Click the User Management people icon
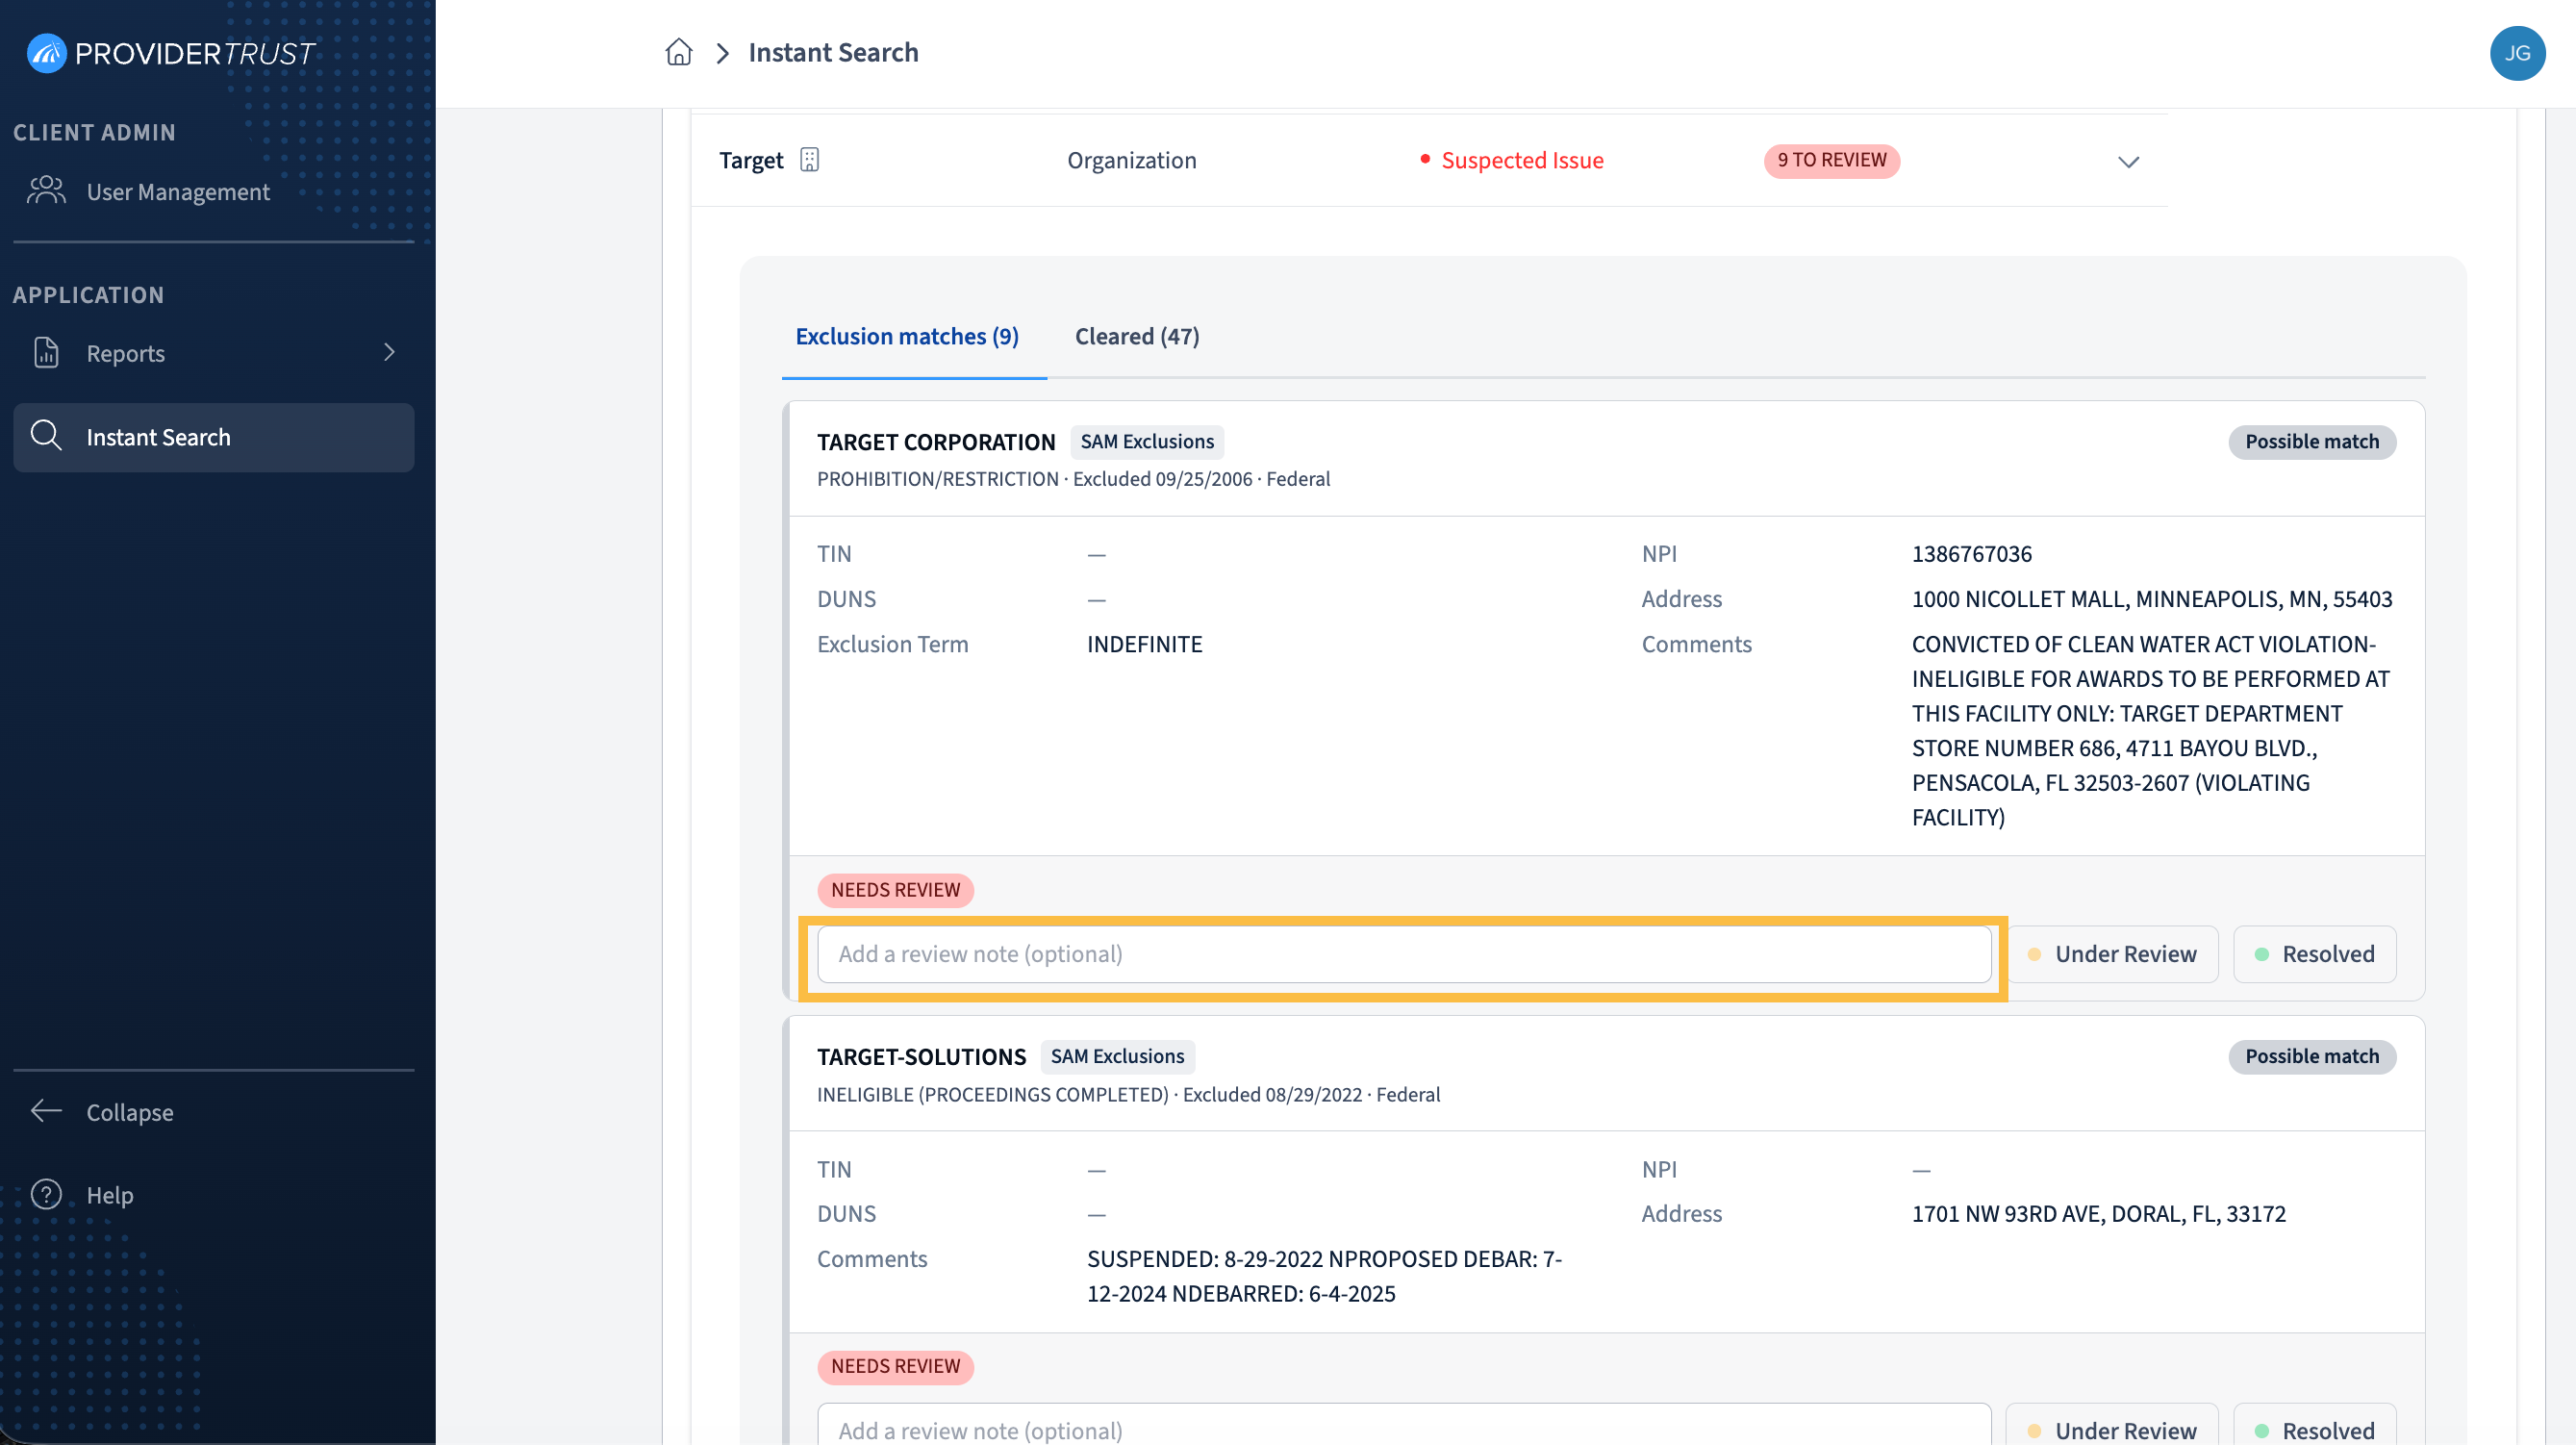 (46, 191)
